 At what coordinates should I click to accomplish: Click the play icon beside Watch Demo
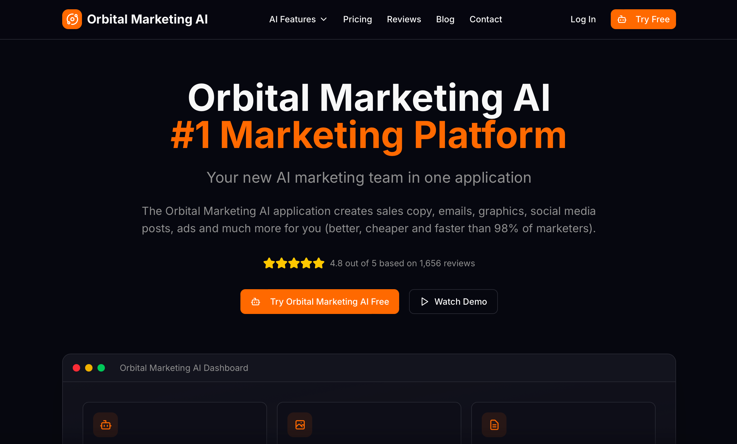pos(425,302)
